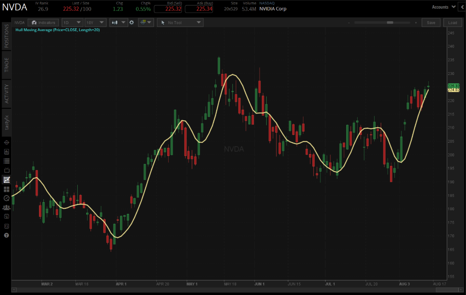This screenshot has height=295, width=466.
Task: Click the zoom out minus sign
Action: pyautogui.click(x=349, y=23)
